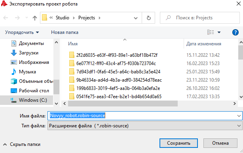Screen dimensions: 243x153
Task: Open help with the question mark icon
Action: pyautogui.click(x=235, y=32)
